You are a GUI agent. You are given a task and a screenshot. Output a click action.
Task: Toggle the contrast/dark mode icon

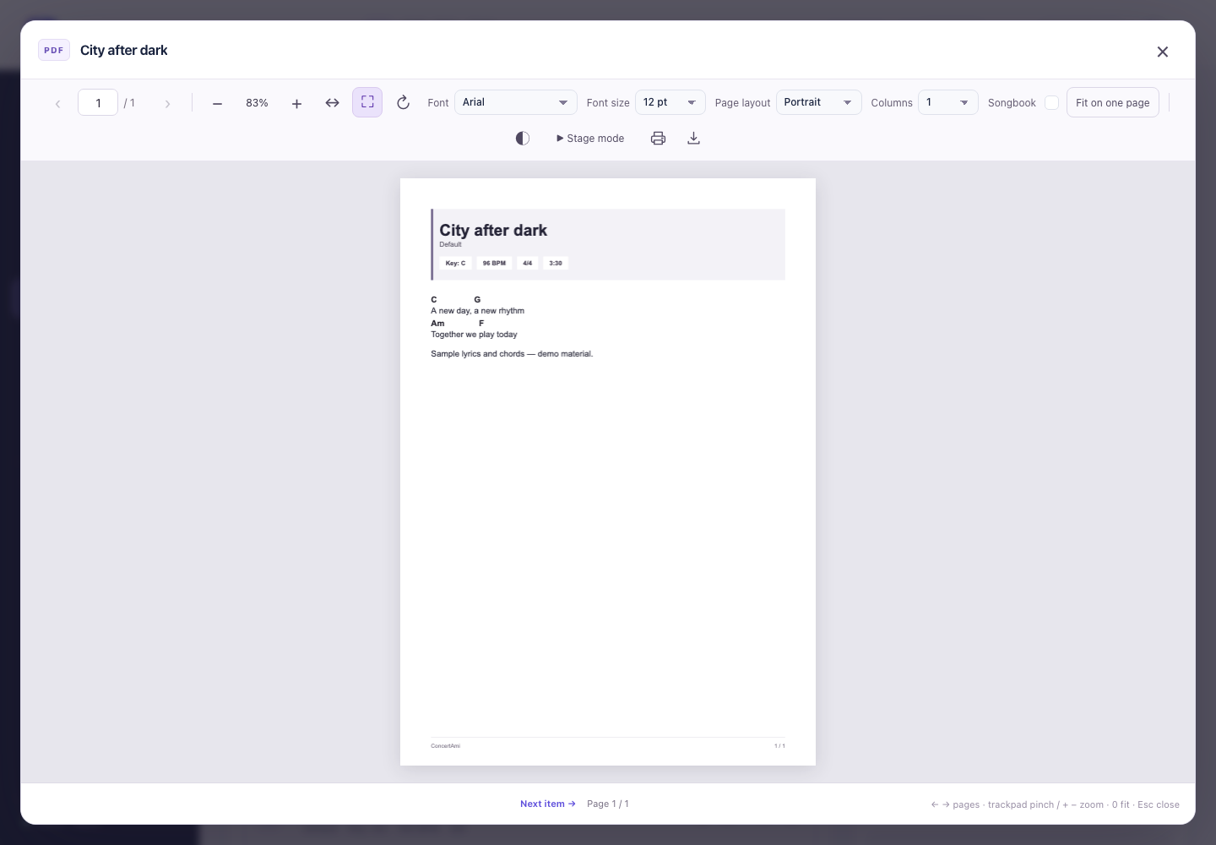click(x=523, y=139)
